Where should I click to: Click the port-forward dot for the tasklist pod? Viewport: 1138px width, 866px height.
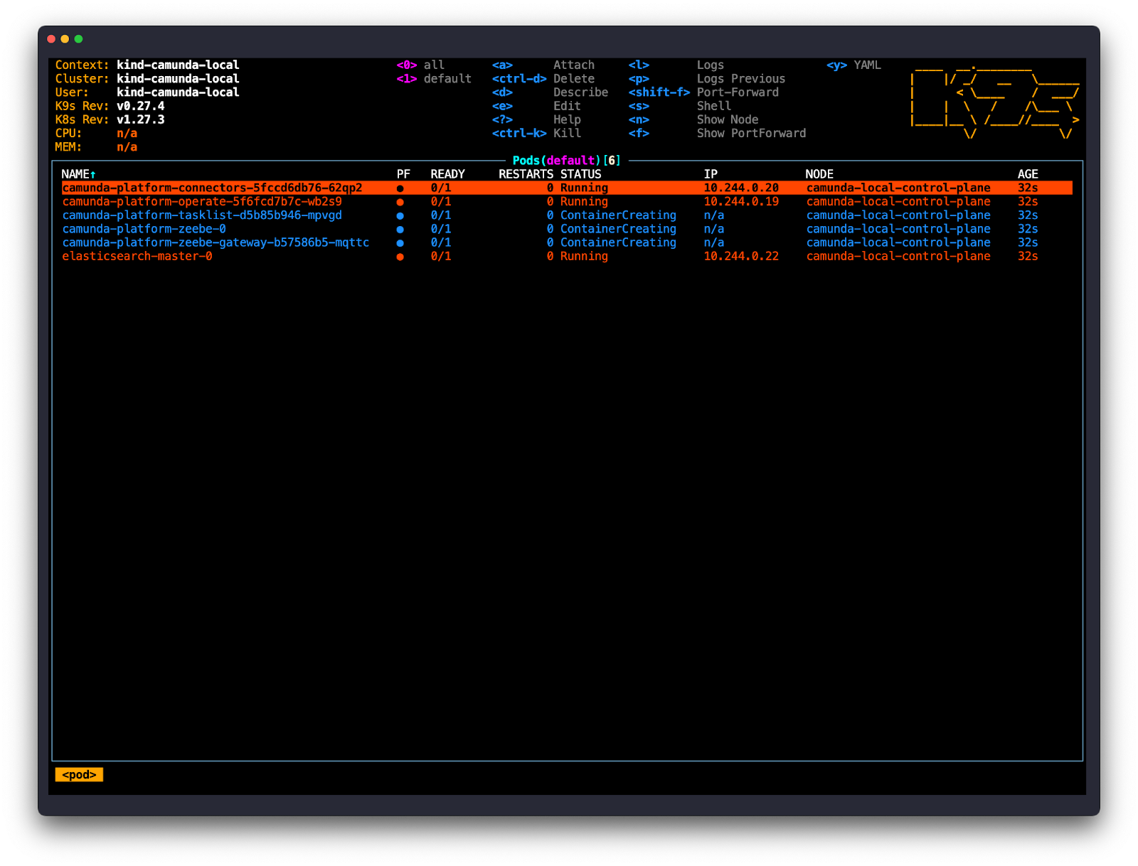(x=400, y=215)
